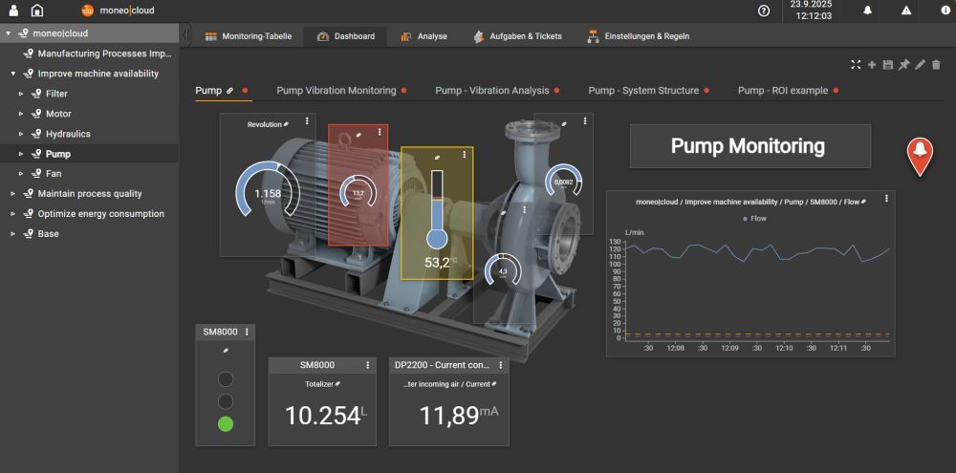Open the warning triangle alerts icon

tap(906, 11)
